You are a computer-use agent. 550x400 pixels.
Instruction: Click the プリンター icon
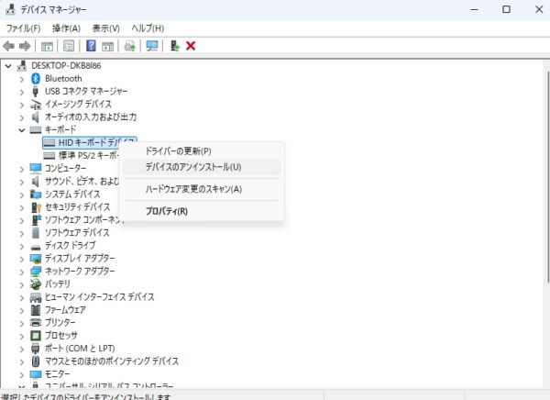tap(36, 322)
